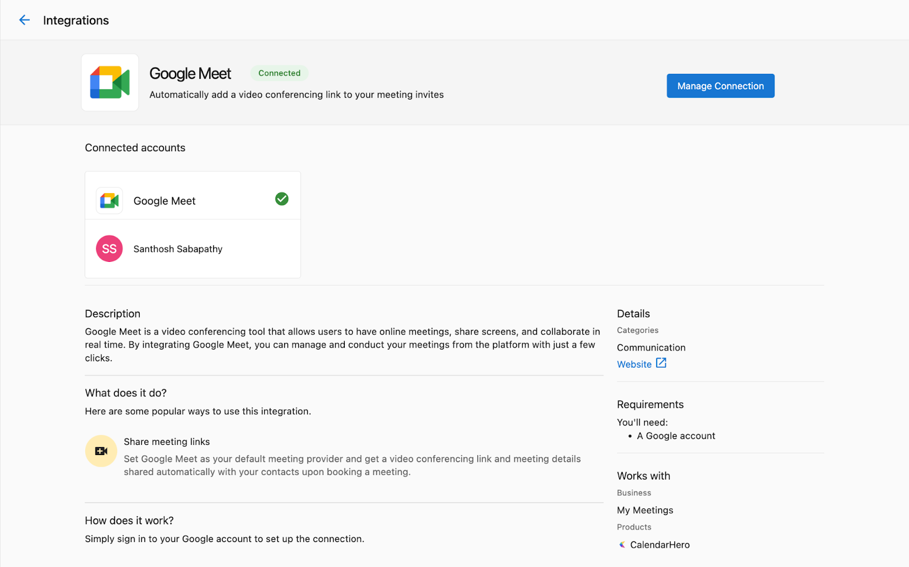Image resolution: width=909 pixels, height=567 pixels.
Task: Click the 'What does it do?' heading
Action: (126, 393)
